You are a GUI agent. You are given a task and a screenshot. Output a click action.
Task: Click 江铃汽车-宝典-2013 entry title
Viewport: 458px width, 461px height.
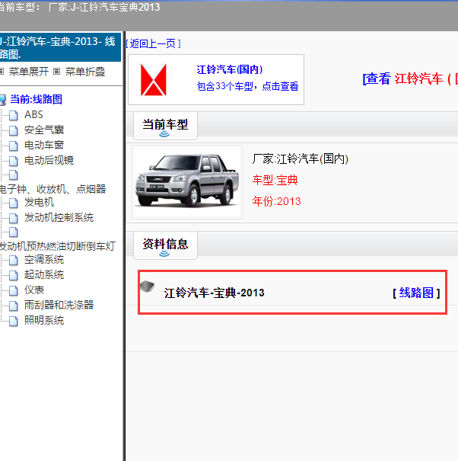coord(215,293)
